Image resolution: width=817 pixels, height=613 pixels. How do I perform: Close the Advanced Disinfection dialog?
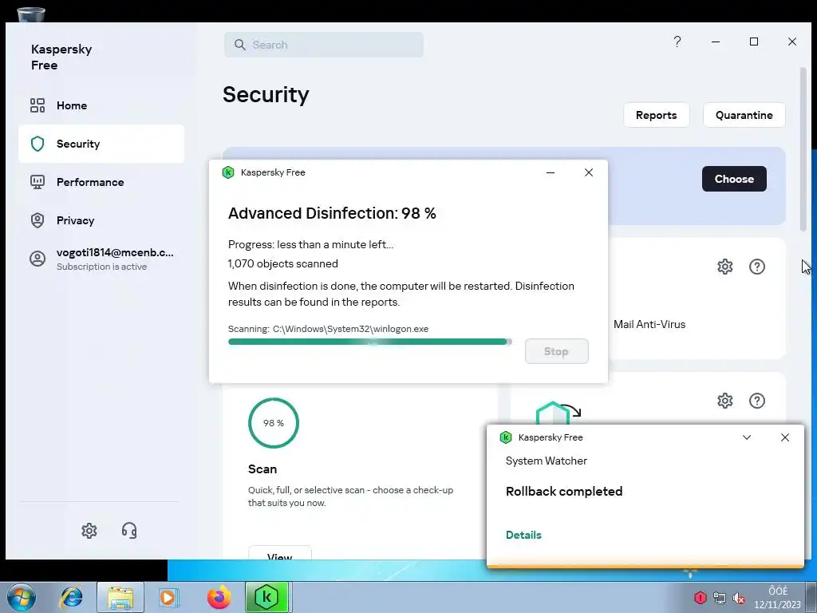[x=589, y=172]
